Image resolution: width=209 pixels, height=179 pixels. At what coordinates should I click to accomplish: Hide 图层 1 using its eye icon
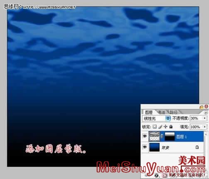coord(145,136)
